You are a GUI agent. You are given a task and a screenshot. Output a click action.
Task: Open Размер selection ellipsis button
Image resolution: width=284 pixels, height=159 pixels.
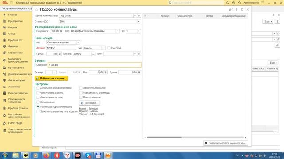point(55,72)
